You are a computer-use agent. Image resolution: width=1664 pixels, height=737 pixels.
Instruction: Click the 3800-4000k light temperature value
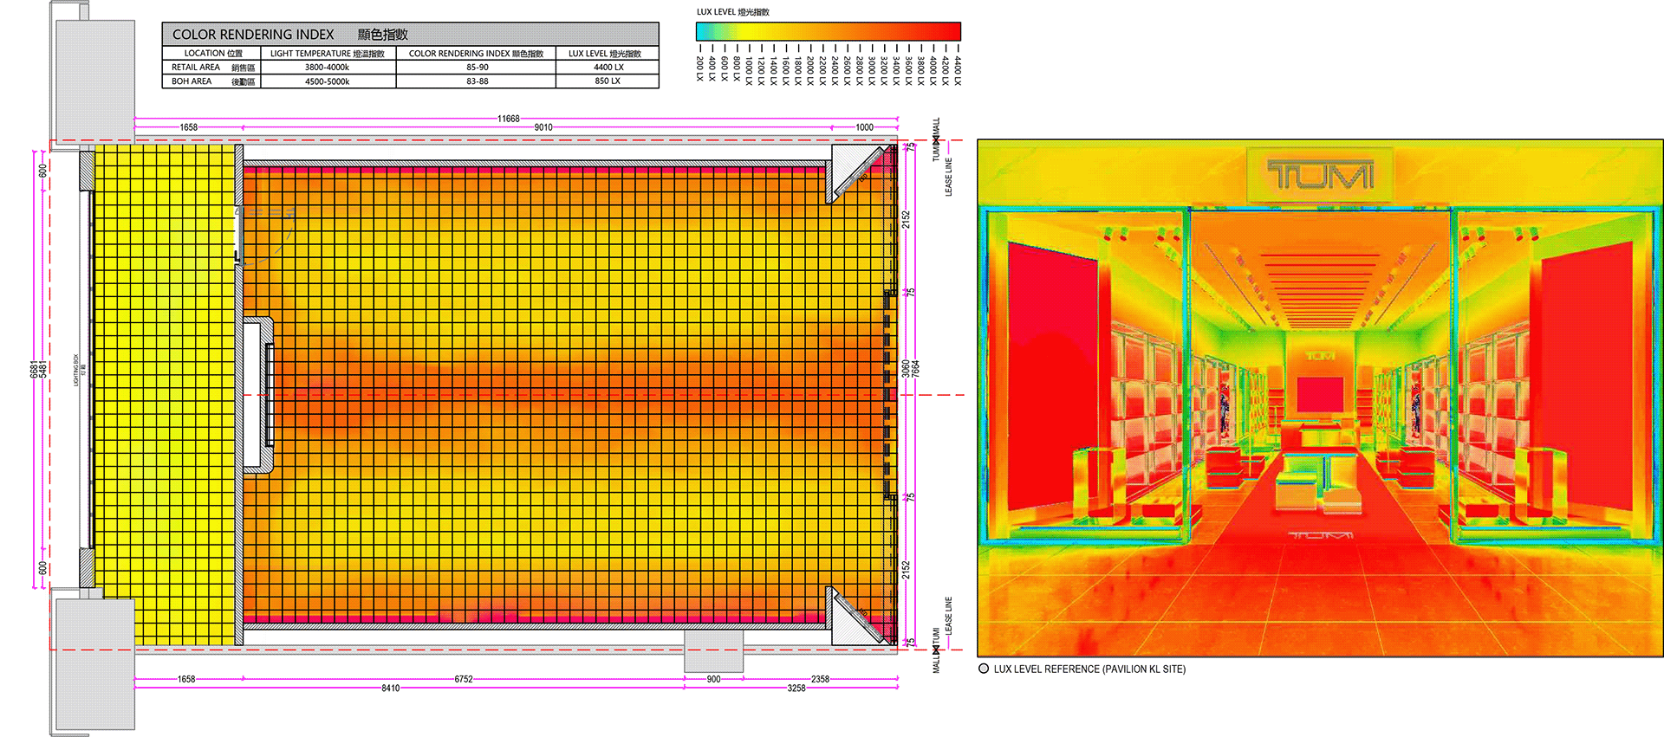(x=327, y=68)
